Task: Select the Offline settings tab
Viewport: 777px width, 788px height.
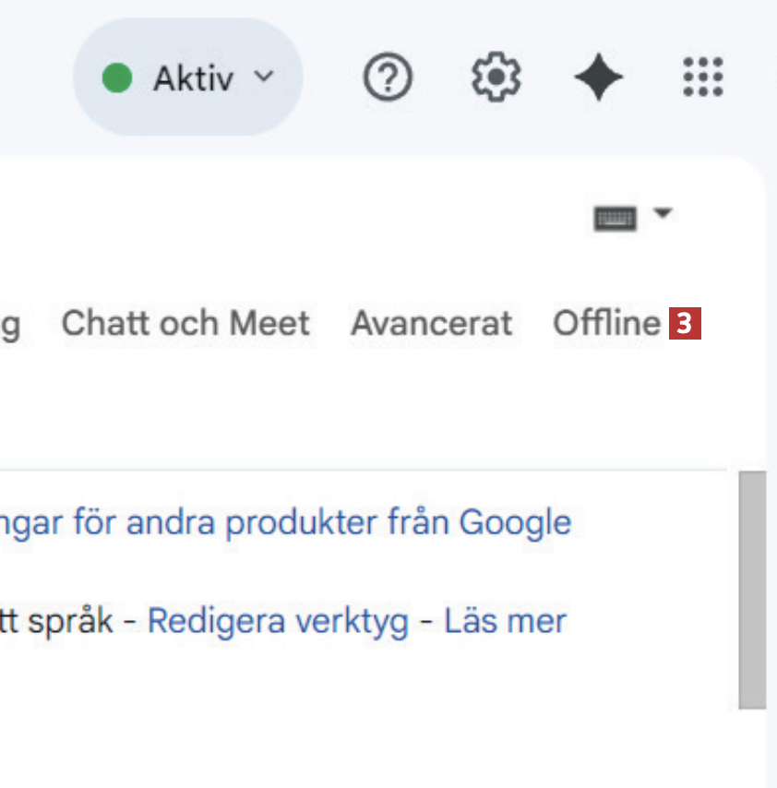Action: point(606,324)
